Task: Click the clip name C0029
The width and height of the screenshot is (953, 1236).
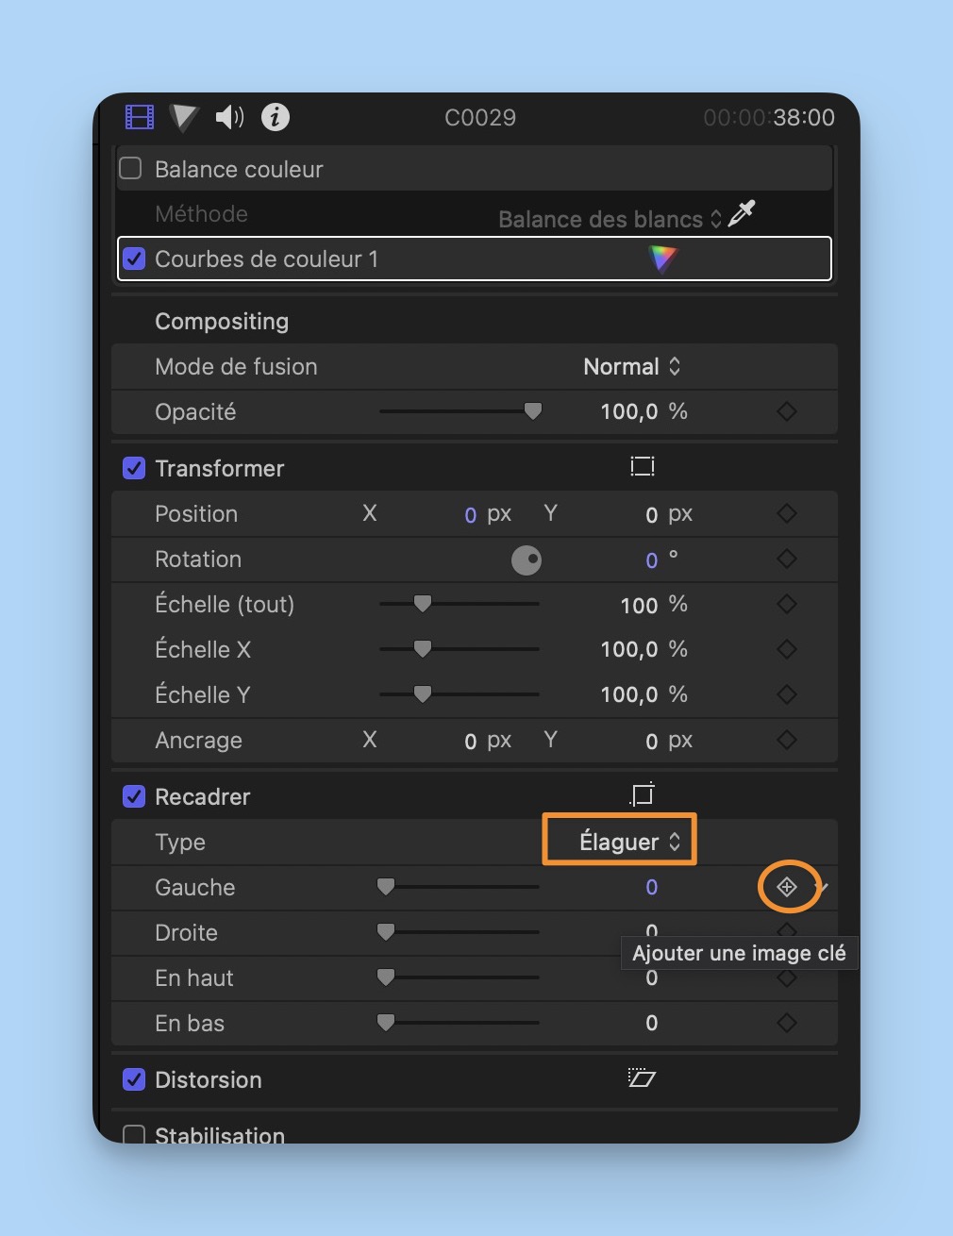Action: point(480,117)
